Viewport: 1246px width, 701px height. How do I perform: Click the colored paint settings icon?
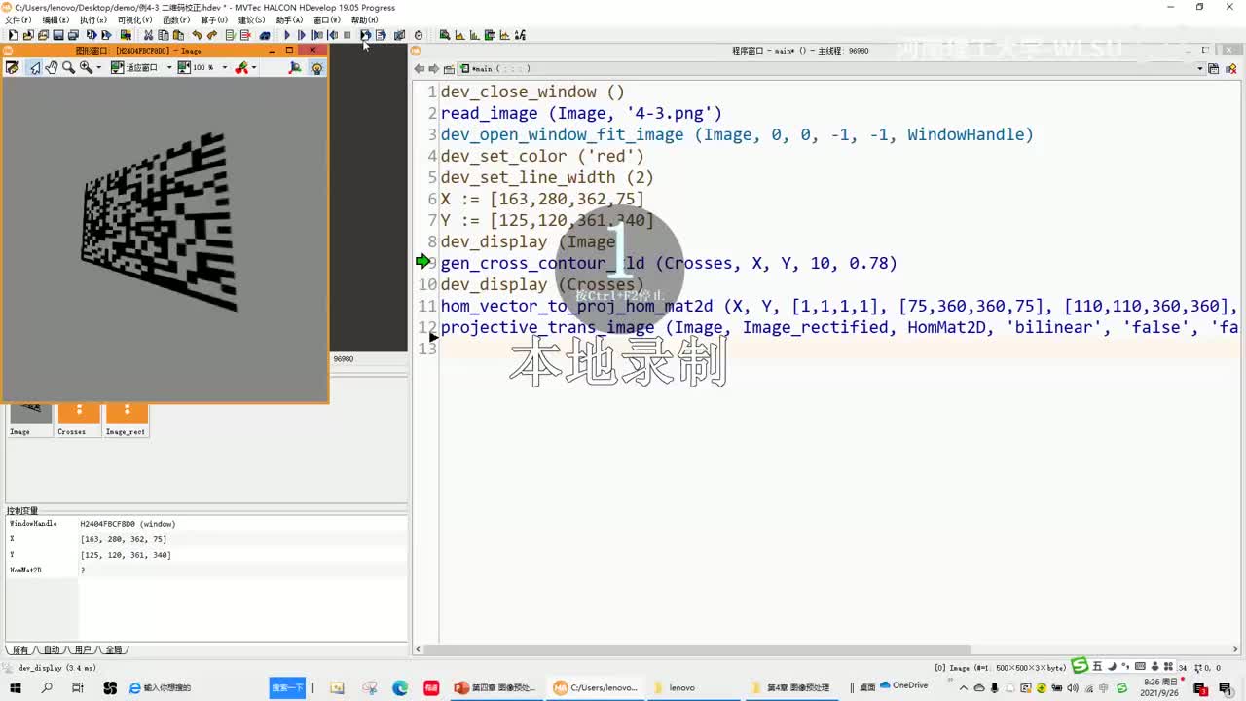click(x=241, y=67)
